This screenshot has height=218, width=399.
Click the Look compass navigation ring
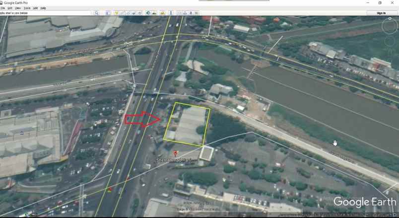[390, 25]
